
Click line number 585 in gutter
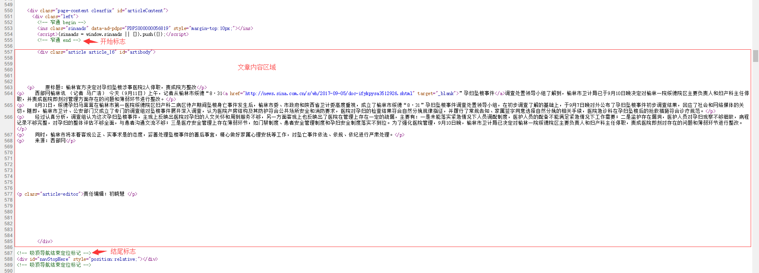pyautogui.click(x=8, y=241)
